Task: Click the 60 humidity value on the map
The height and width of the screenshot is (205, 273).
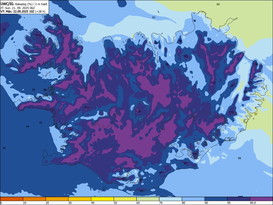Action: pyautogui.click(x=218, y=4)
